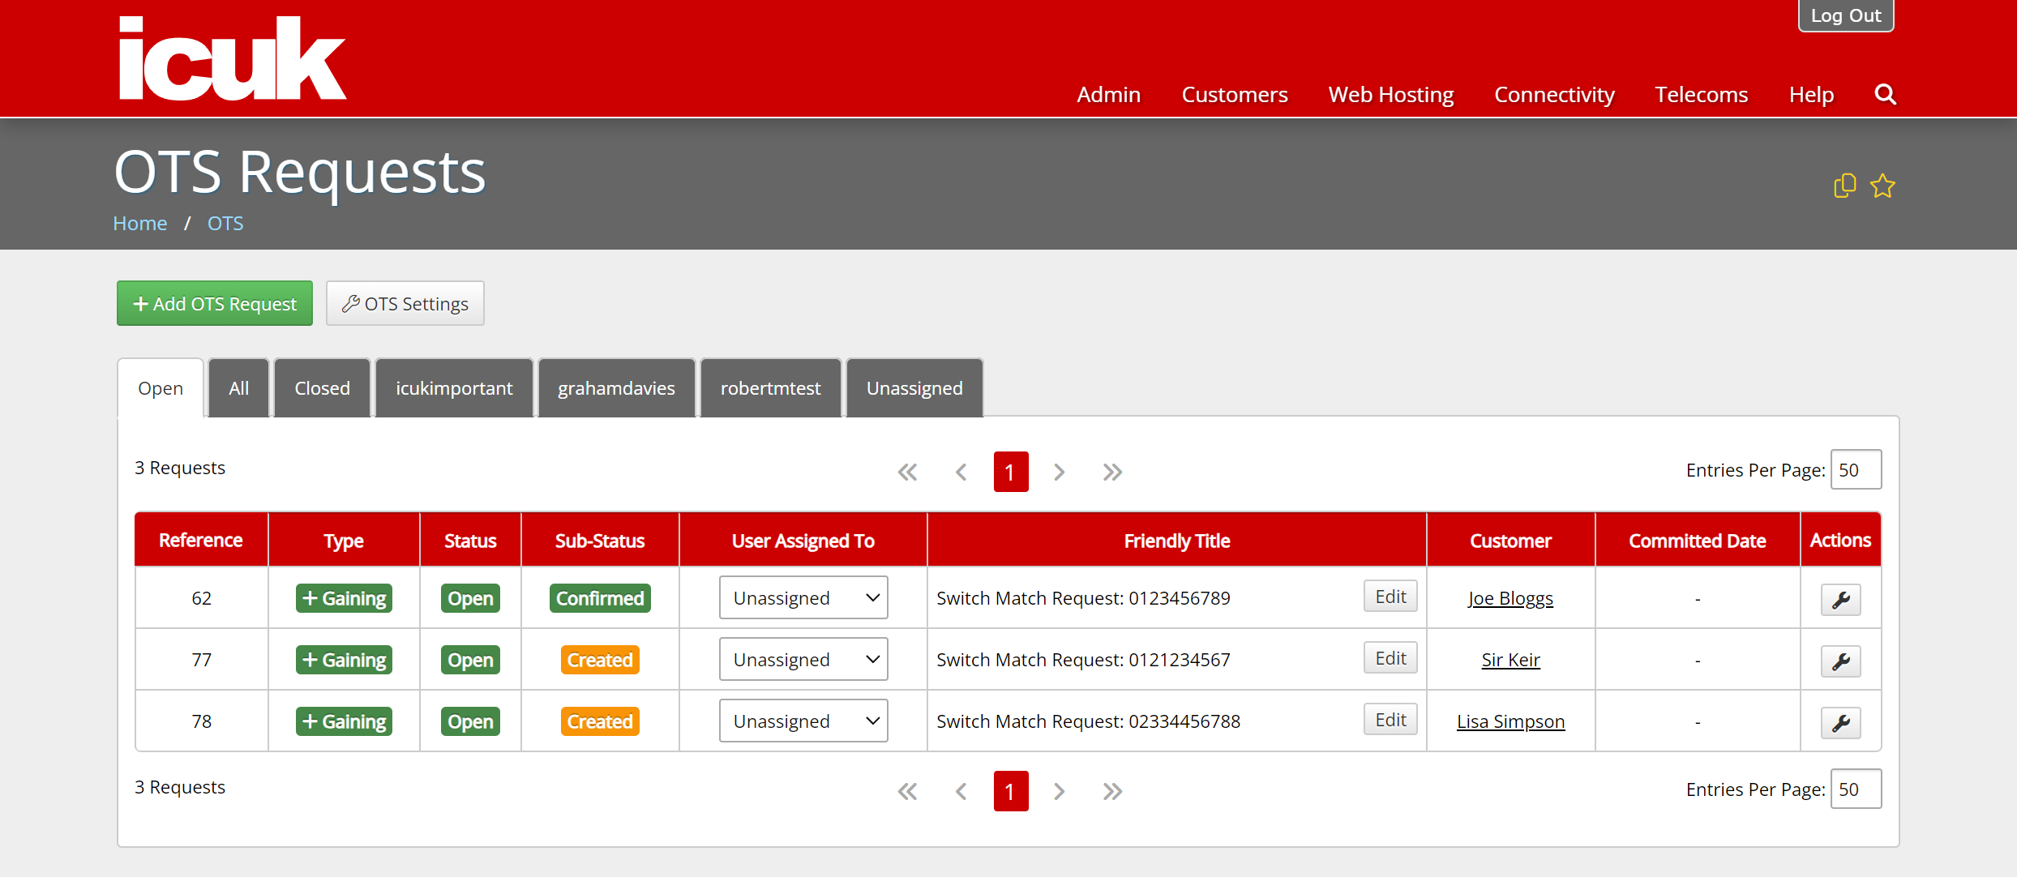Click the Committed Date column header

[1697, 541]
